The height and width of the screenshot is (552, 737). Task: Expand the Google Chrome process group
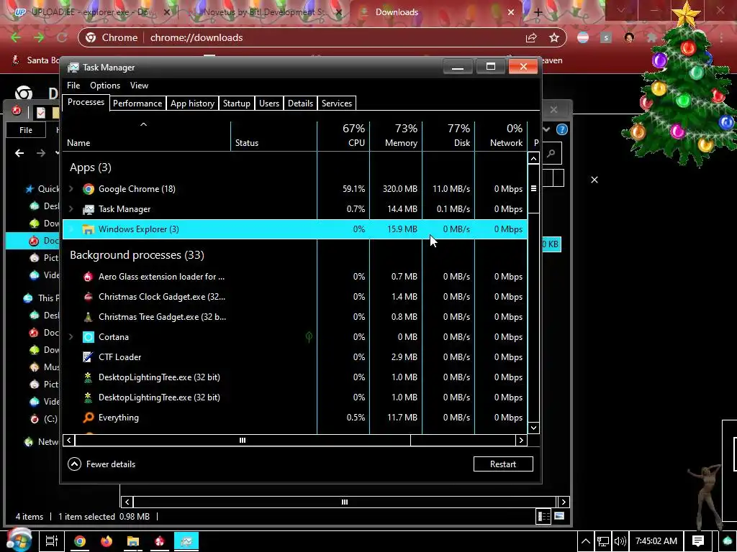pos(71,189)
